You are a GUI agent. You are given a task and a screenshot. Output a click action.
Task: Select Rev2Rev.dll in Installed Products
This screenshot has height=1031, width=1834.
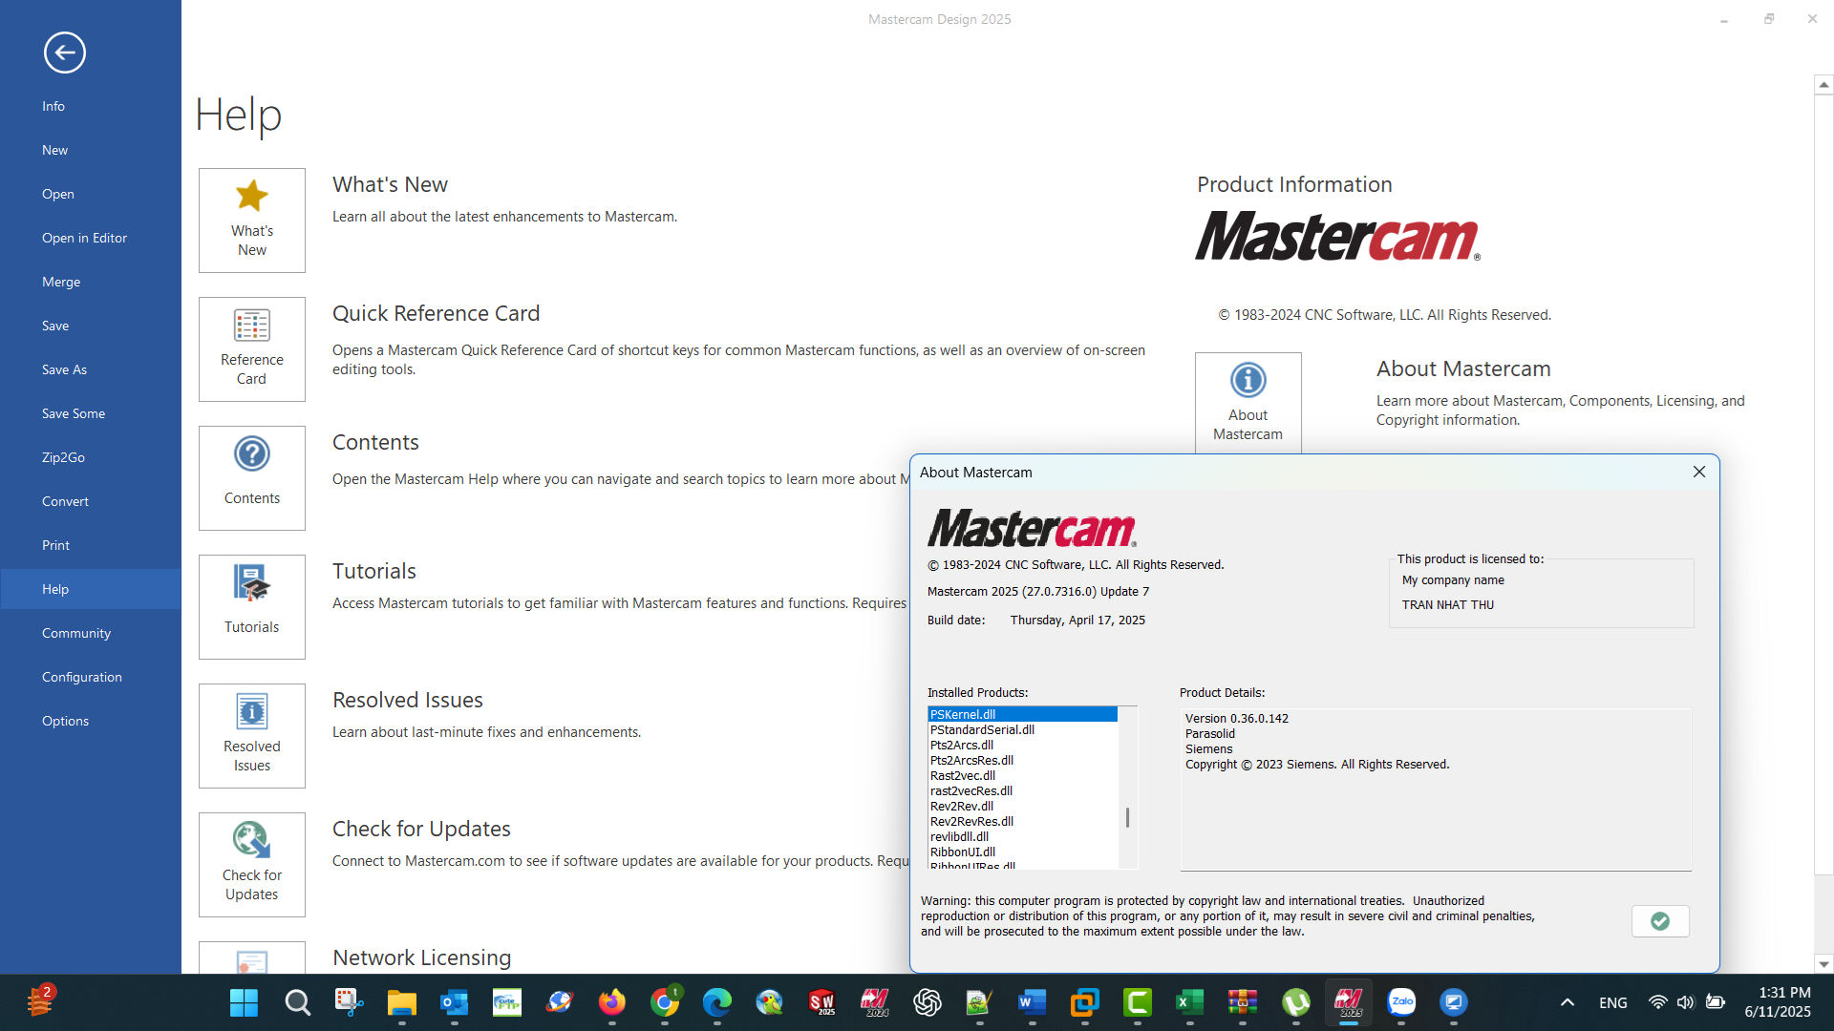point(962,806)
